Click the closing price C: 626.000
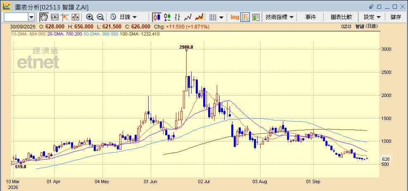Viewport: 408px width, 191px height. click(x=138, y=26)
